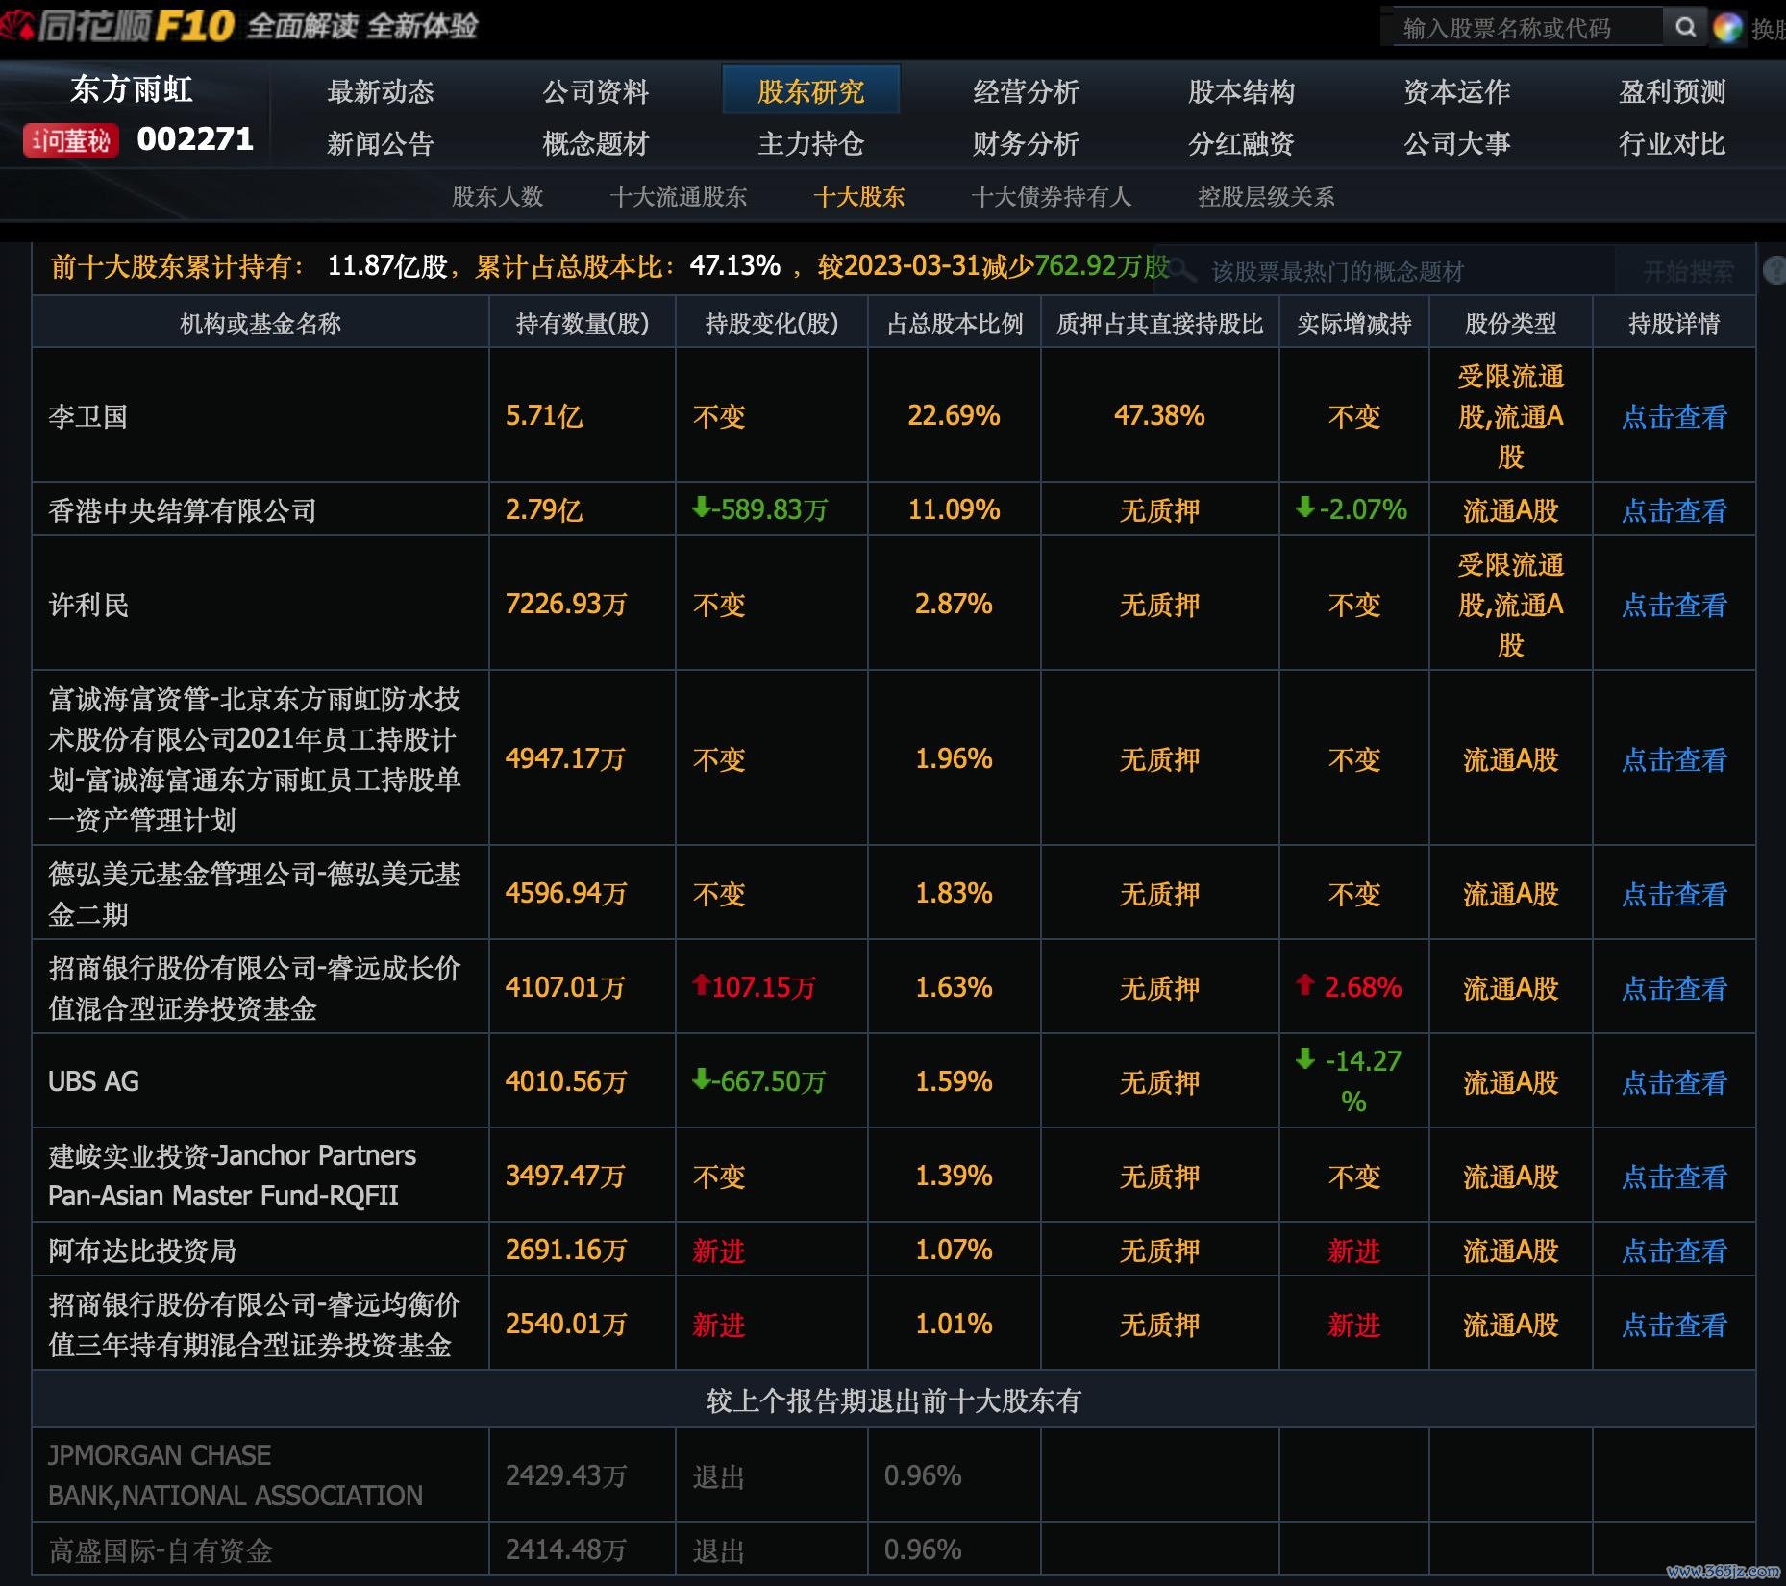Image resolution: width=1786 pixels, height=1586 pixels.
Task: Click the green down arrow beside -2.07%
Action: coord(1304,507)
